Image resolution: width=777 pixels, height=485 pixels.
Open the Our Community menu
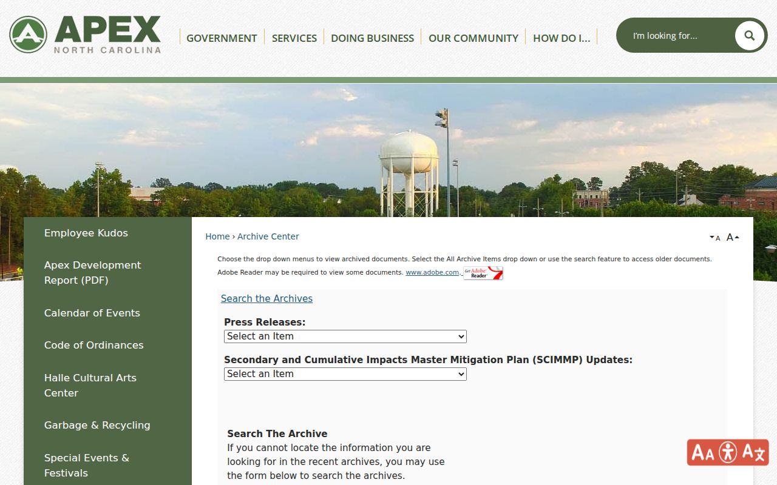473,38
